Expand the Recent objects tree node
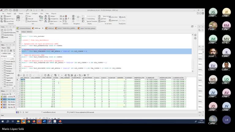Viewport: 235px width, 132px height. [x=2, y=61]
